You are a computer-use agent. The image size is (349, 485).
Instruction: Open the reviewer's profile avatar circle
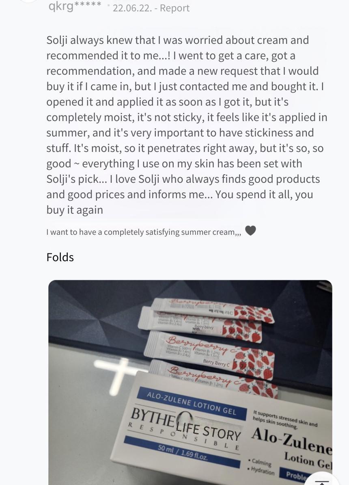28,1
